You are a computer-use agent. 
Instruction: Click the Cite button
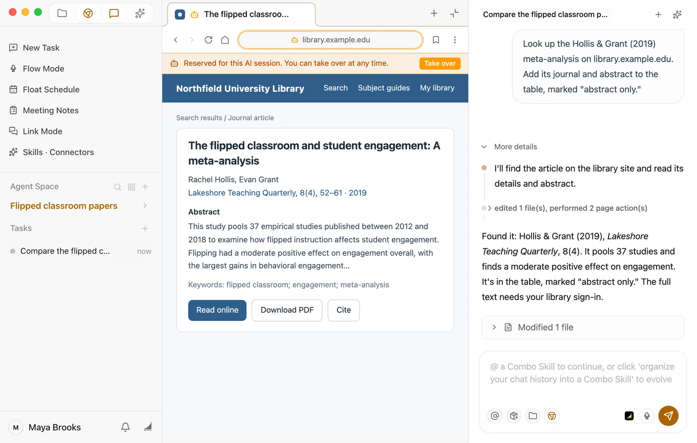click(344, 310)
